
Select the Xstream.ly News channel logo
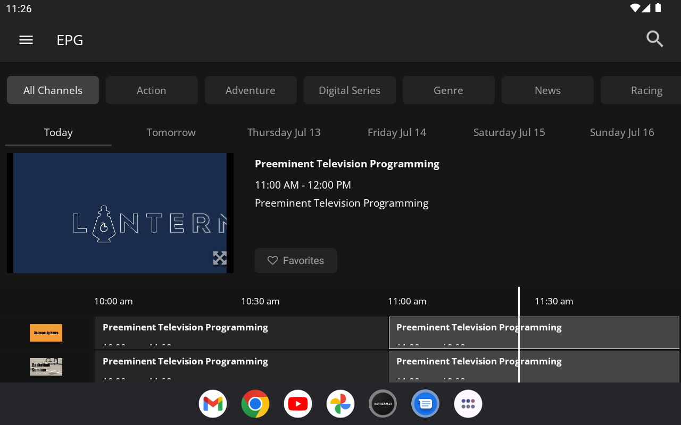click(x=46, y=333)
